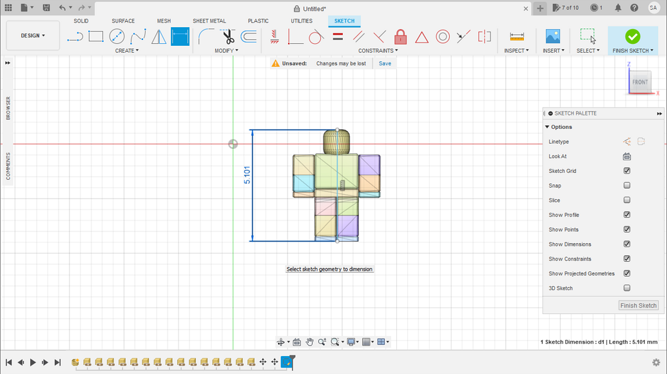667x374 pixels.
Task: Select the Fit Point Spline tool
Action: [138, 37]
